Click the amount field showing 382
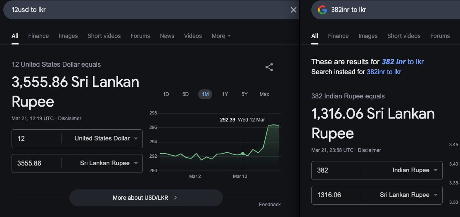460x217 pixels. [x=336, y=170]
